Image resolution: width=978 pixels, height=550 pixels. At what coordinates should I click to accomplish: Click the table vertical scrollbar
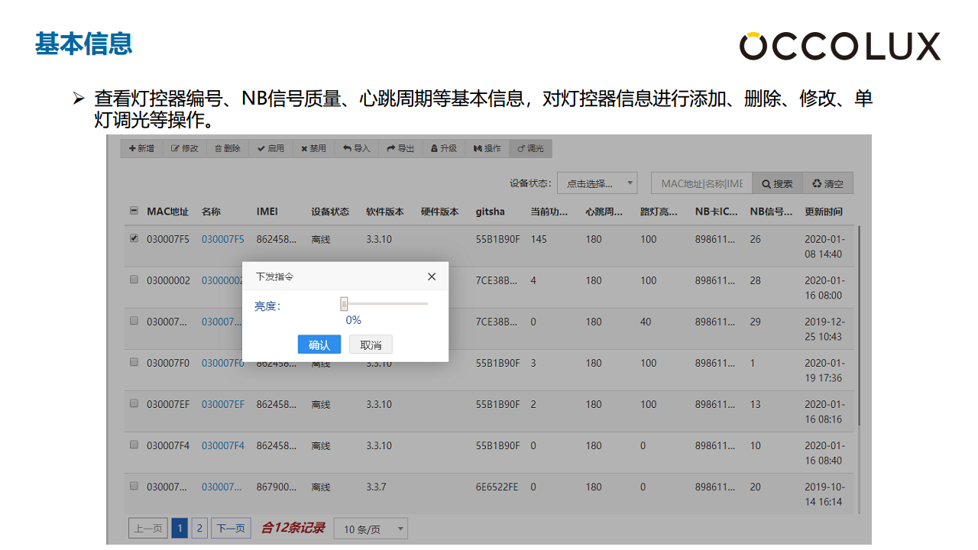coord(860,325)
